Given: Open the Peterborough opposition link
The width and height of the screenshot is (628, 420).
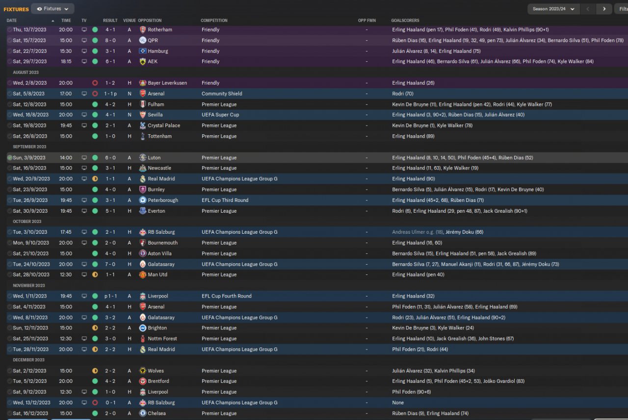Looking at the screenshot, I should (163, 200).
